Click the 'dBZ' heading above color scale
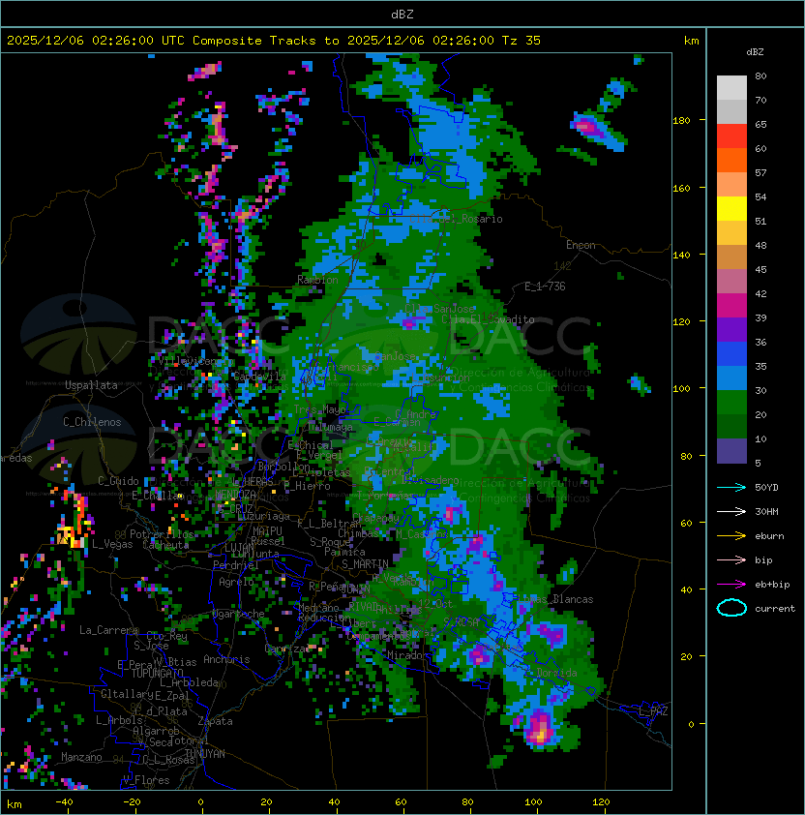The image size is (805, 815). coord(755,52)
